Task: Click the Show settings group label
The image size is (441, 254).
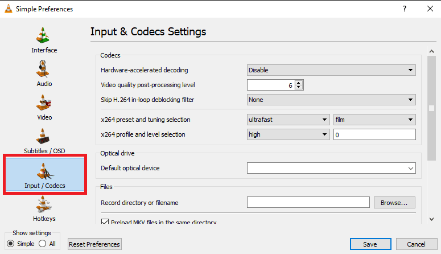Action: (32, 233)
